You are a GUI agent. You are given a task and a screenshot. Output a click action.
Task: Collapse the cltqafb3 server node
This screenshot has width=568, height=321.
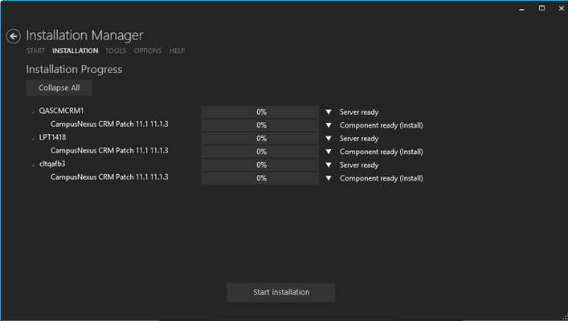(x=33, y=165)
